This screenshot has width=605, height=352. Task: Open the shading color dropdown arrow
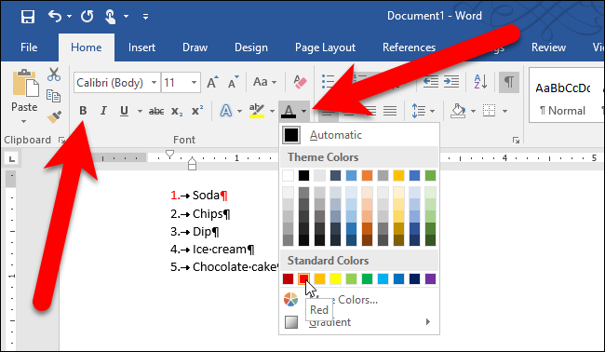tap(473, 112)
